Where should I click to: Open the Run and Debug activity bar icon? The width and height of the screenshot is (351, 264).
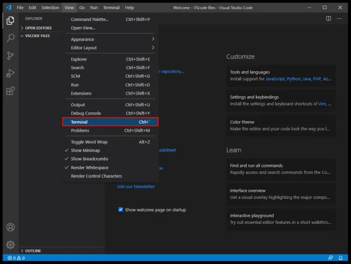(x=10, y=73)
